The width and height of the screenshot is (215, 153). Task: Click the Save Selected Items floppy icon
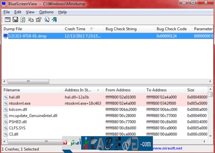point(15,20)
